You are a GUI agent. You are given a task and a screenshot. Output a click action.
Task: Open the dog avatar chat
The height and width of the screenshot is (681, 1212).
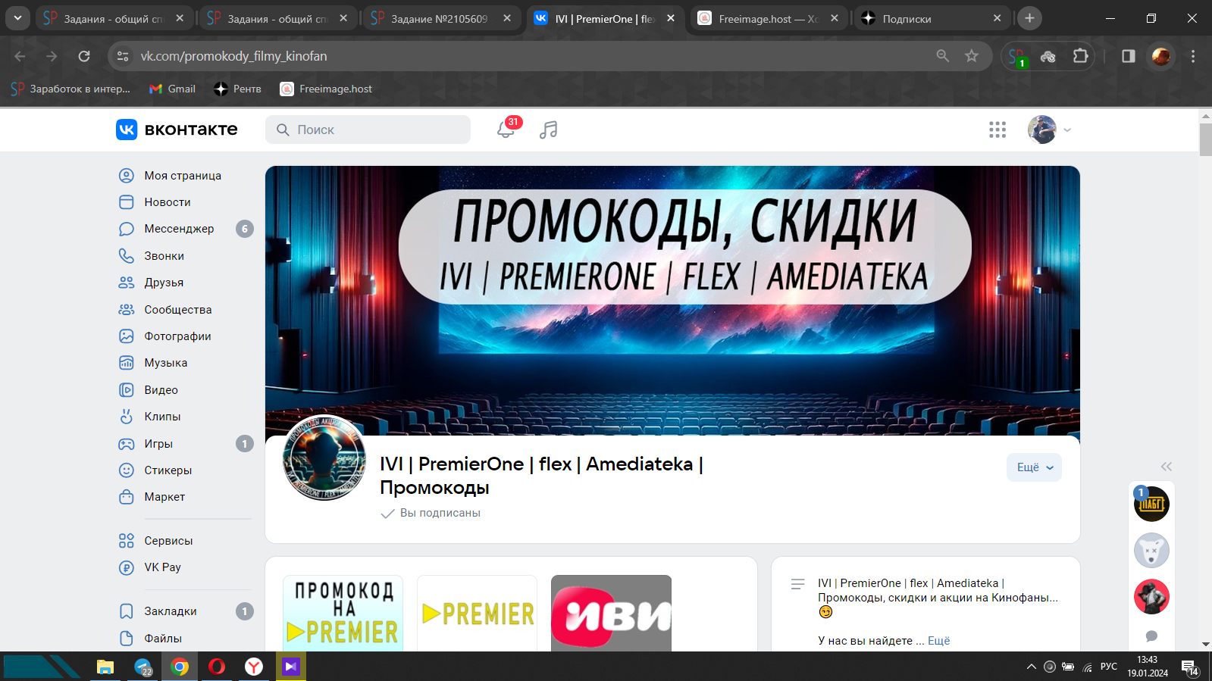1151,551
